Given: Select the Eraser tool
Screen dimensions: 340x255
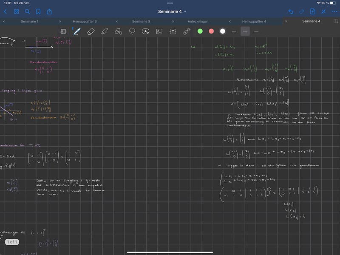Looking at the screenshot, I should (x=90, y=31).
